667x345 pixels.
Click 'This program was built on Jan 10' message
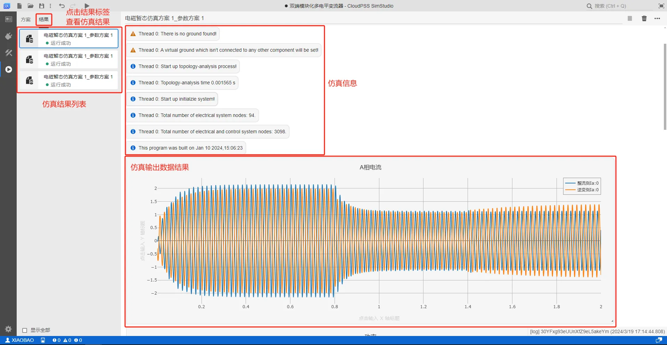pyautogui.click(x=186, y=148)
